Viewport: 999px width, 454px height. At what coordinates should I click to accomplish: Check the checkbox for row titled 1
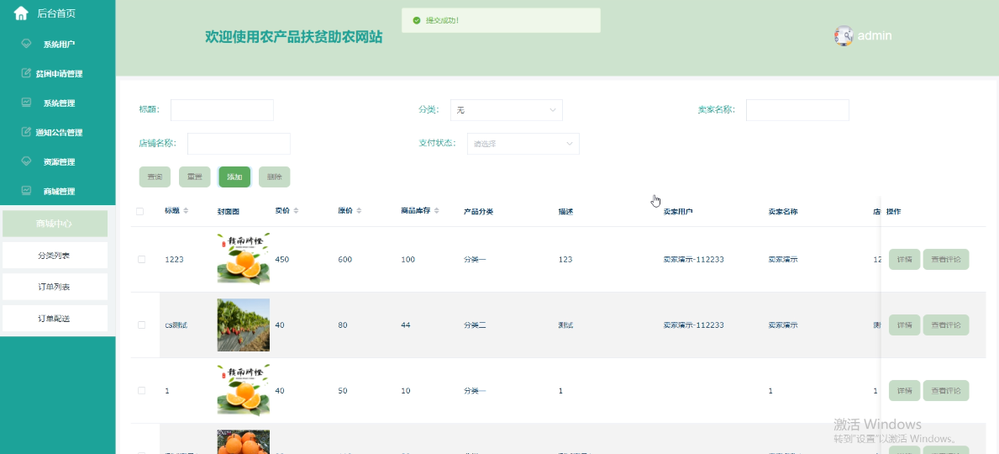141,391
